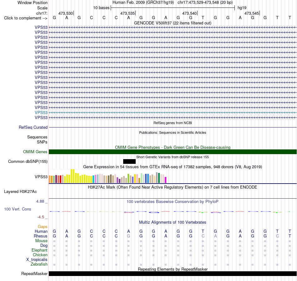This screenshot has width=297, height=281.
Task: Click the 'chr17:' base position label
Action: (42, 13)
